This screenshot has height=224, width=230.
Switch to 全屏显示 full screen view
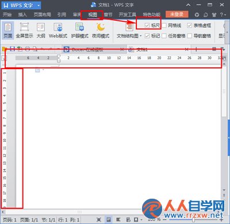pyautogui.click(x=24, y=31)
